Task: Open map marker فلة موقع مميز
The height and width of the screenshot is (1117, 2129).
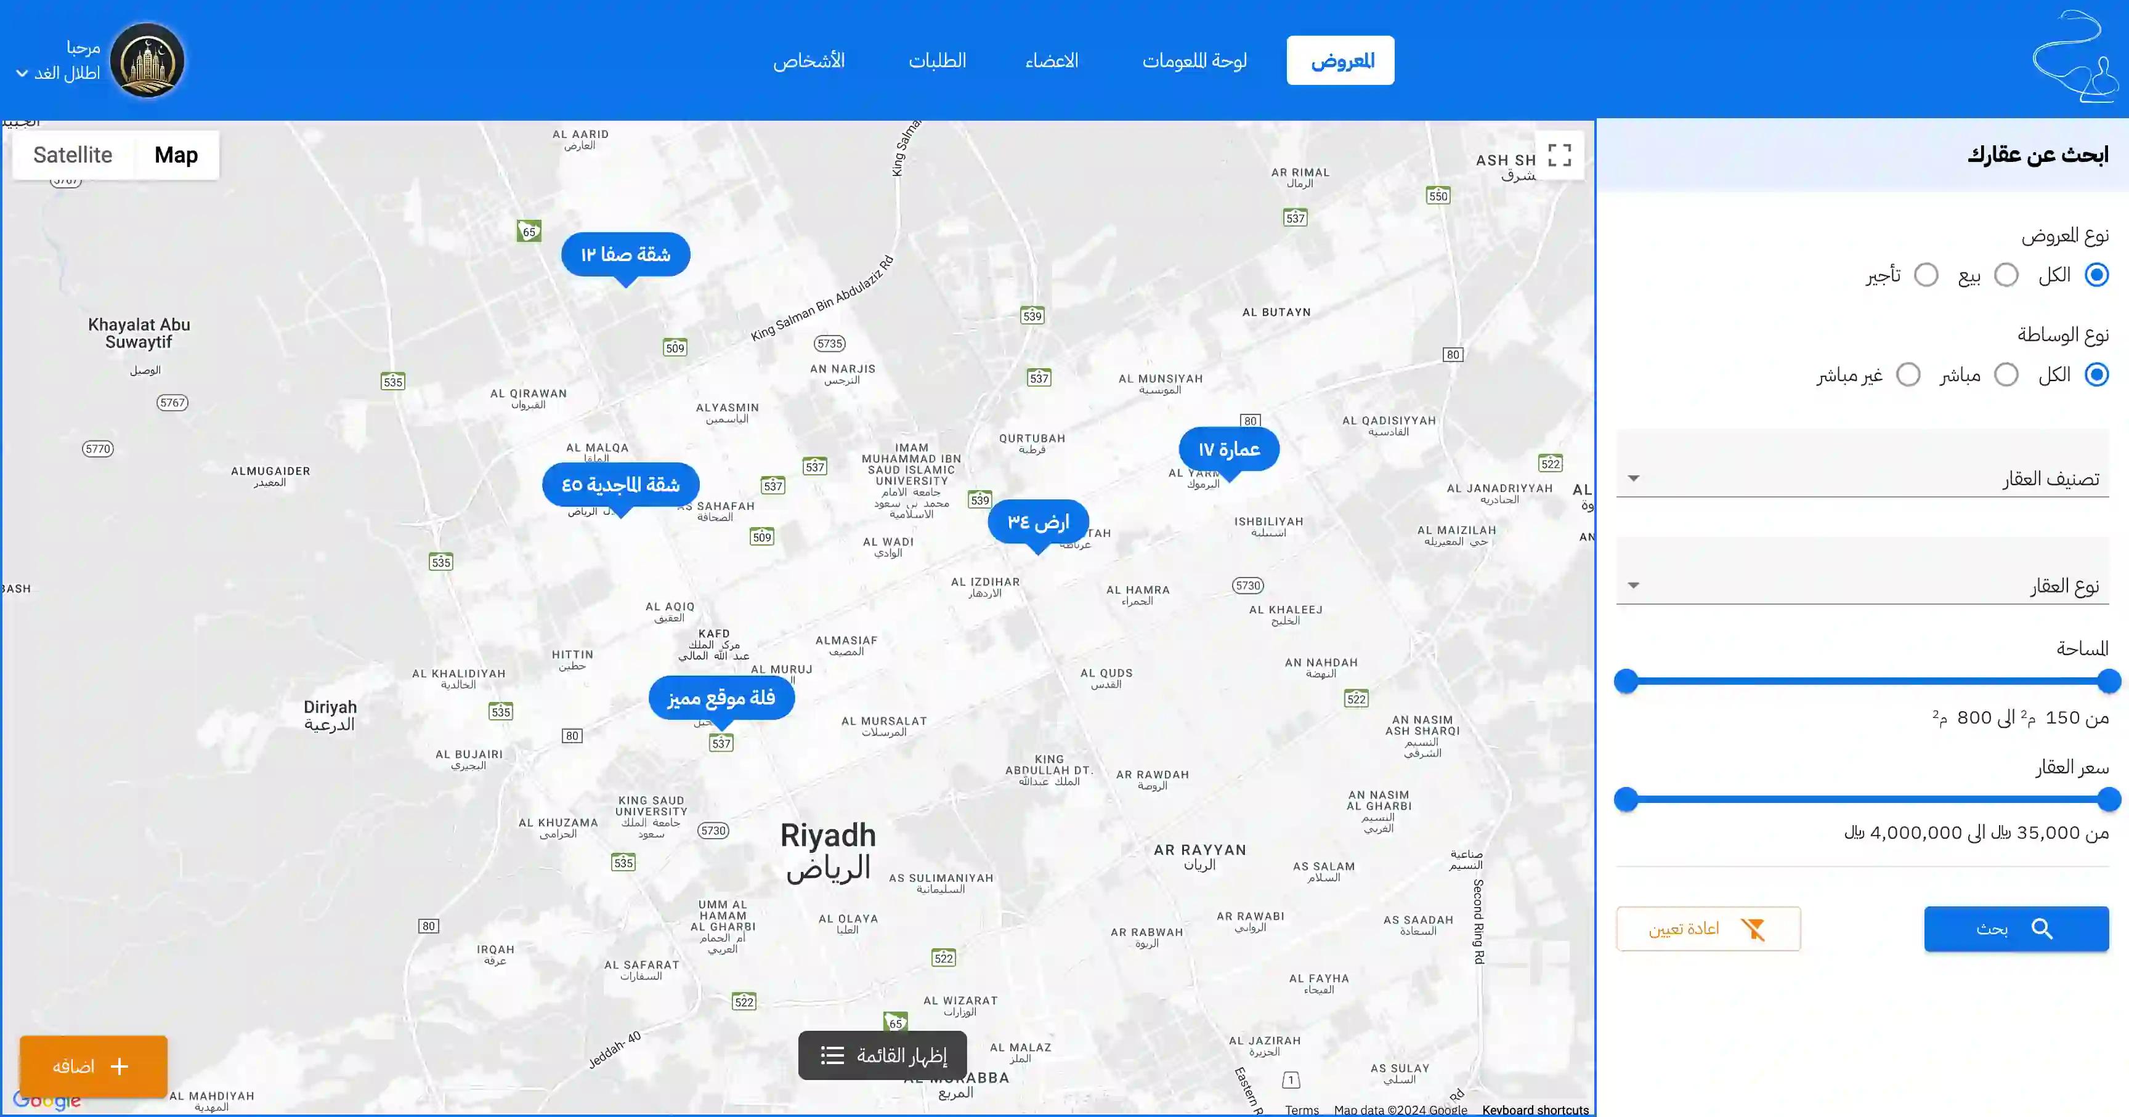Action: [721, 698]
